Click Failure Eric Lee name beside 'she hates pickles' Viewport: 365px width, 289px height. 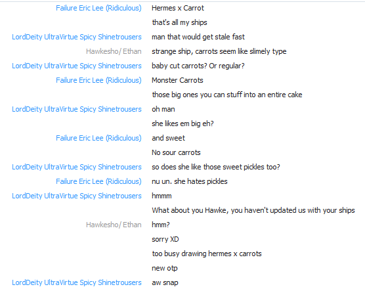click(x=98, y=181)
